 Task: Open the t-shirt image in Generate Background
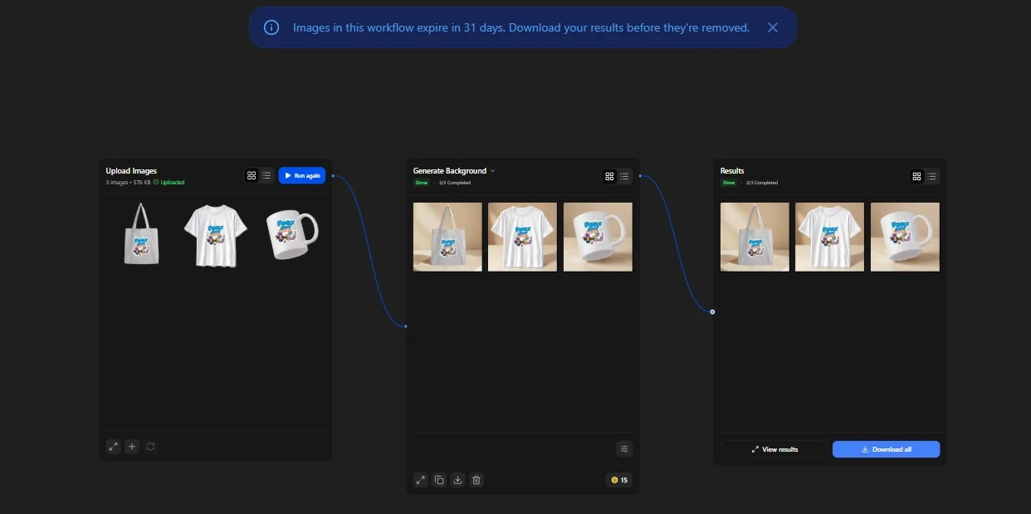pos(522,237)
